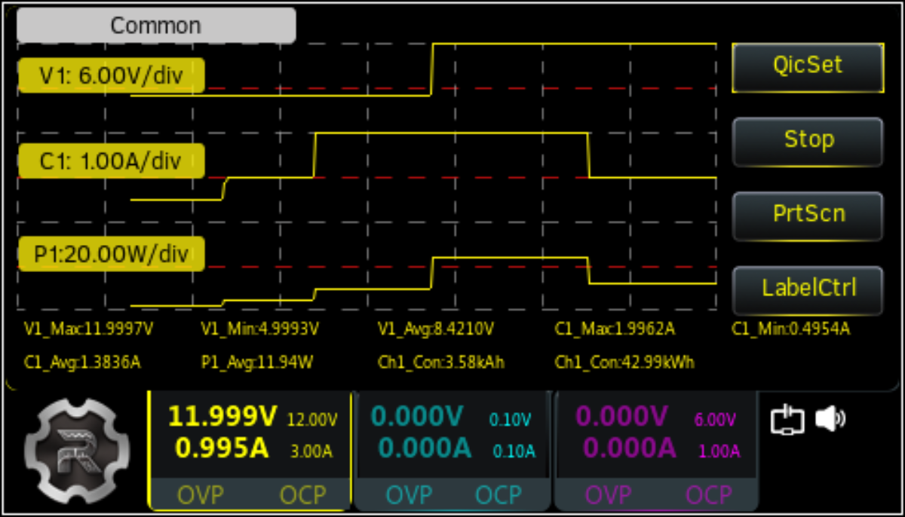Take a screenshot with PrtScn
The image size is (905, 517).
808,215
